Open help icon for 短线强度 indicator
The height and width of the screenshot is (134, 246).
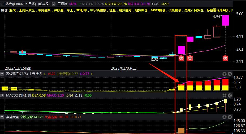(2, 74)
